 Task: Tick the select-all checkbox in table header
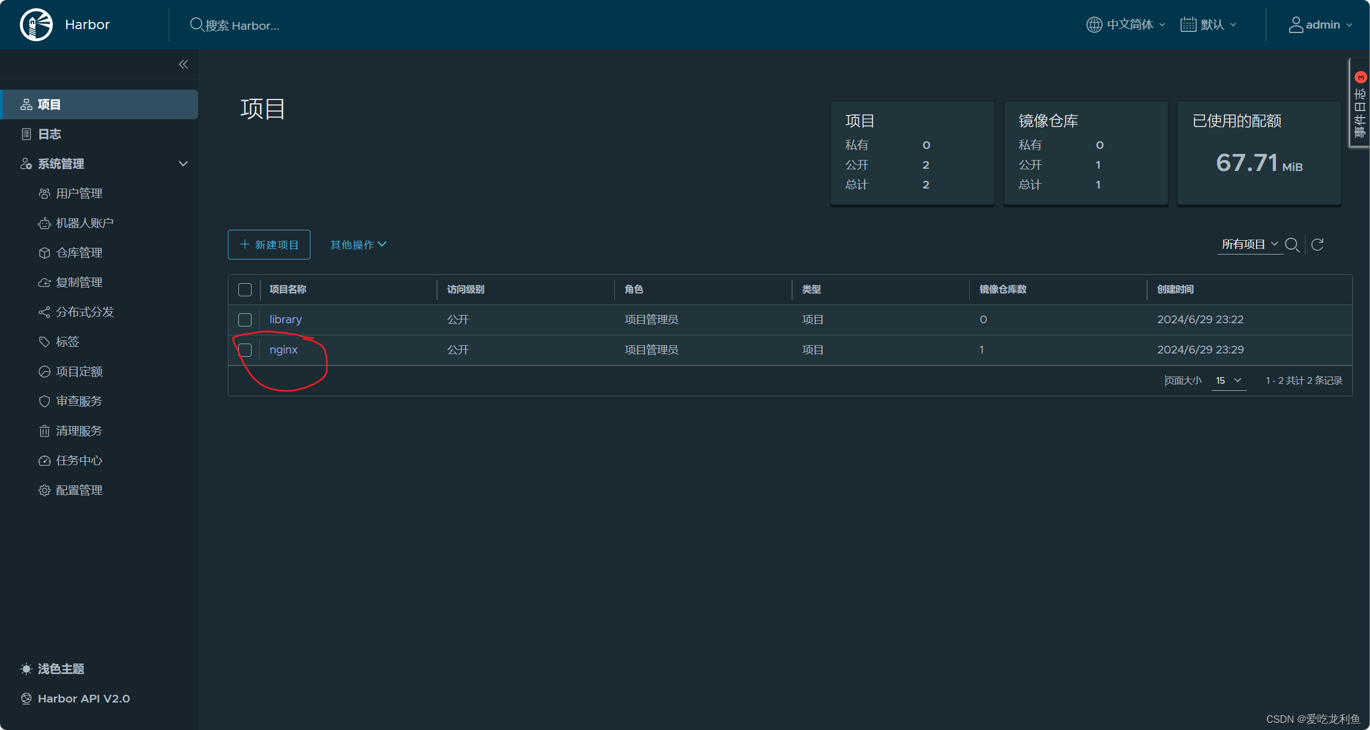245,290
